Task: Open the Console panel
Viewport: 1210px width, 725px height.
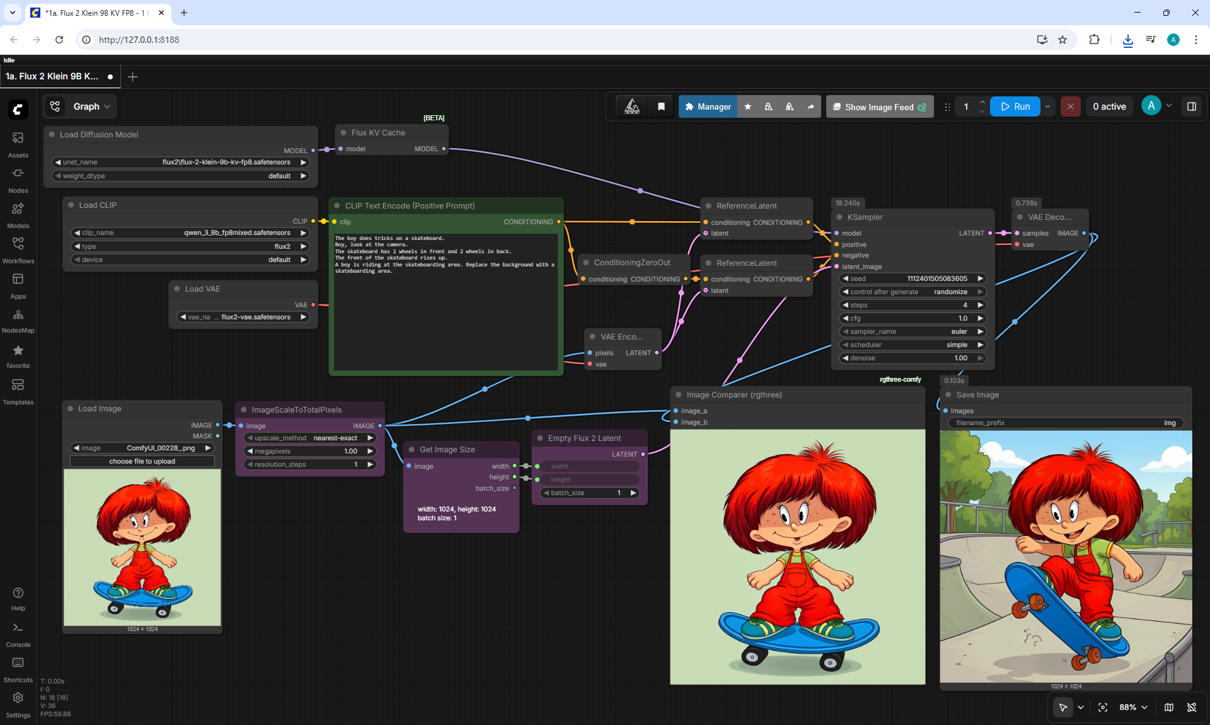Action: [18, 634]
